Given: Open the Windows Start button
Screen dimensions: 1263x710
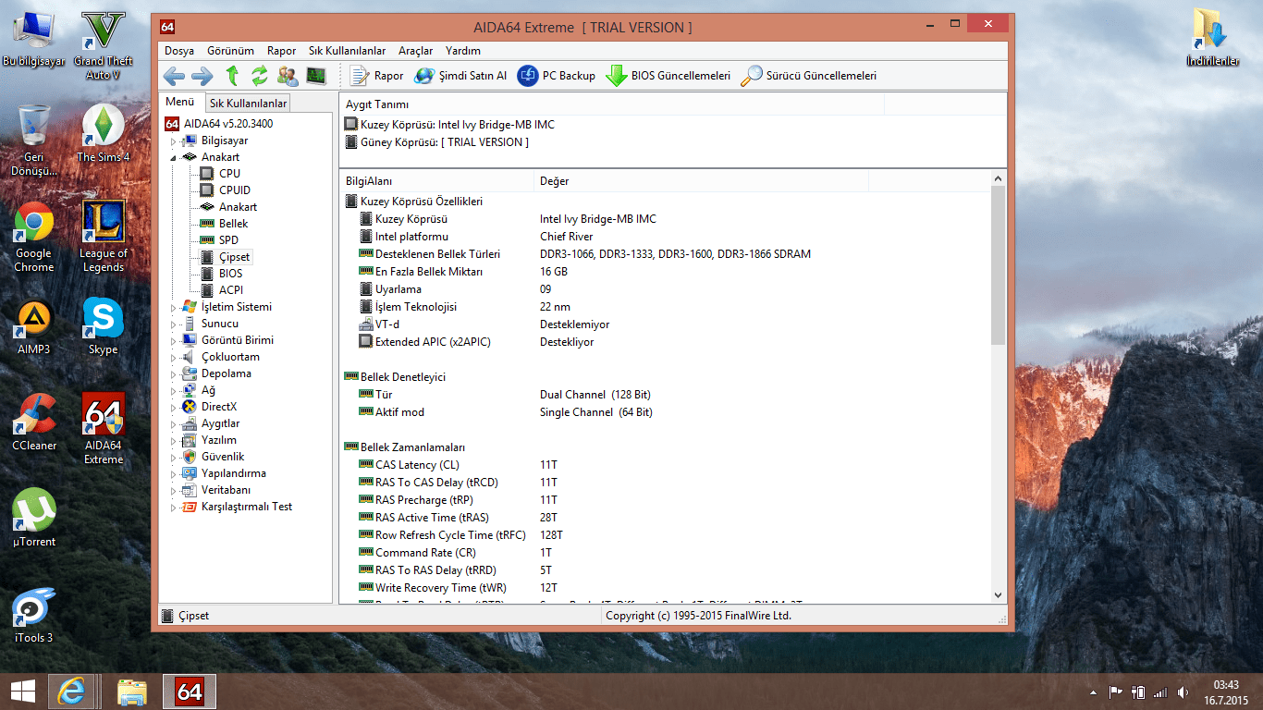Looking at the screenshot, I should (x=22, y=692).
